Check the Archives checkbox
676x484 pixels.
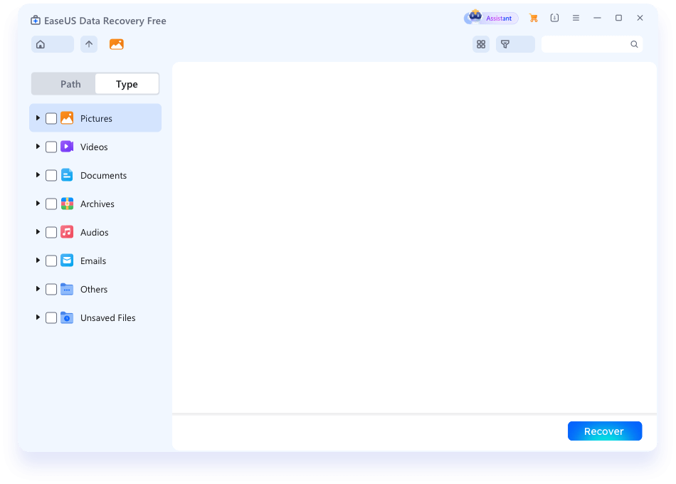pos(51,204)
